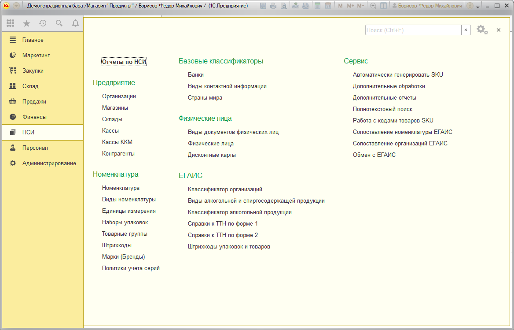Open Банки classifier
The image size is (514, 330).
pos(196,75)
